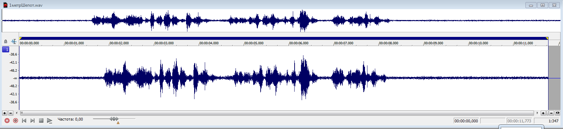Zoom out vertically with the bottom-left minus
This screenshot has height=129, width=563.
tap(11, 113)
